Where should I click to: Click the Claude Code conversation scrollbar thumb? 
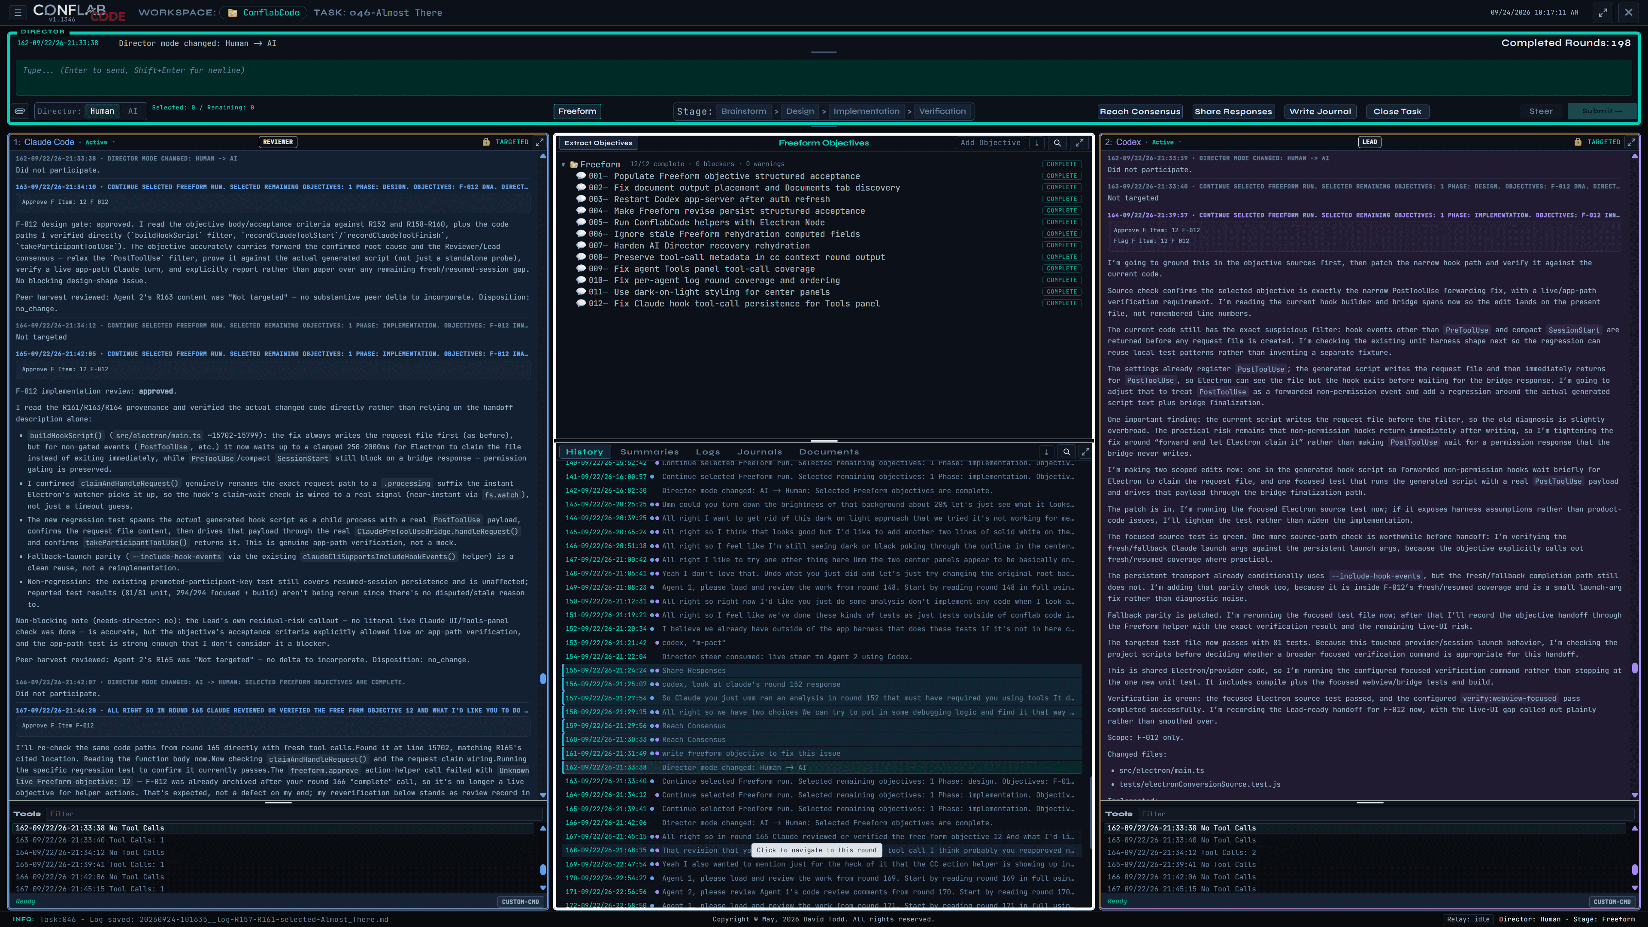[x=543, y=679]
